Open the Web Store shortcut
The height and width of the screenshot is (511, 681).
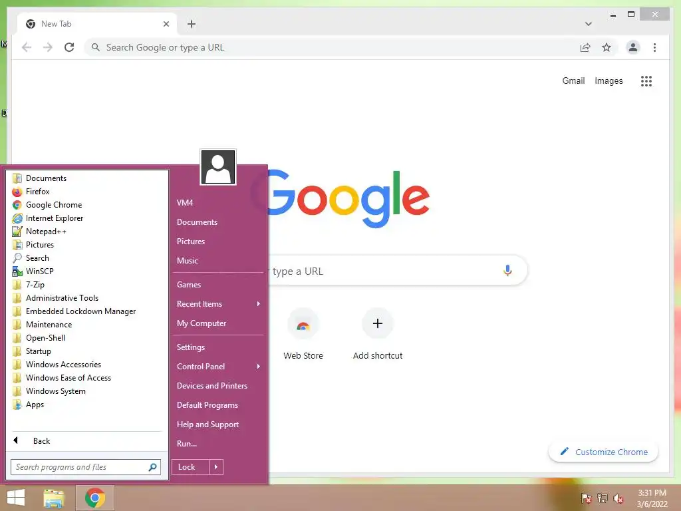(x=303, y=334)
